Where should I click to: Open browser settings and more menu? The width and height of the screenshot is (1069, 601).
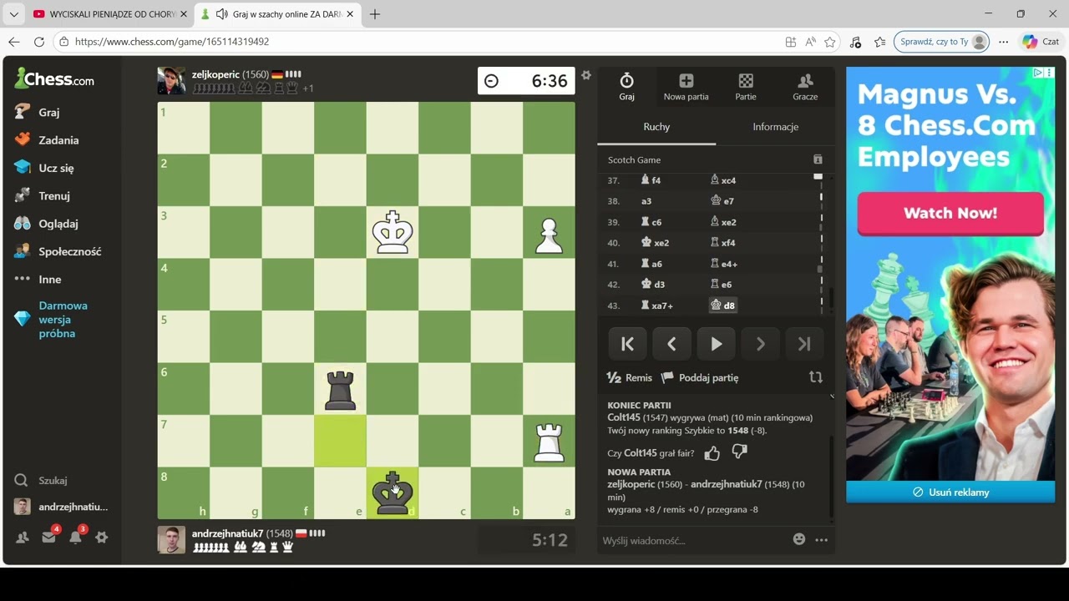(1004, 42)
